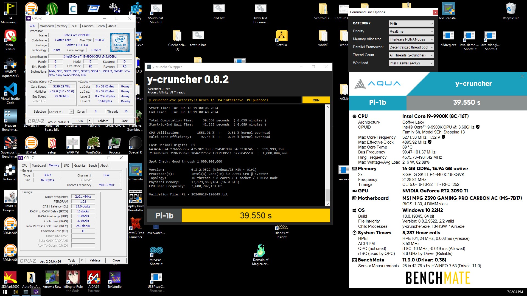Screen dimensions: 527x296
Task: Open Recycle Bin
Action: point(511,11)
